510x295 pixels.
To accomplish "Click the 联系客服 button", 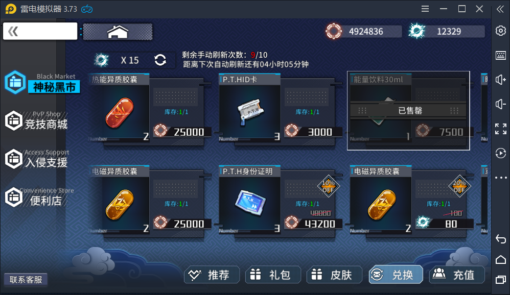I will 26,279.
